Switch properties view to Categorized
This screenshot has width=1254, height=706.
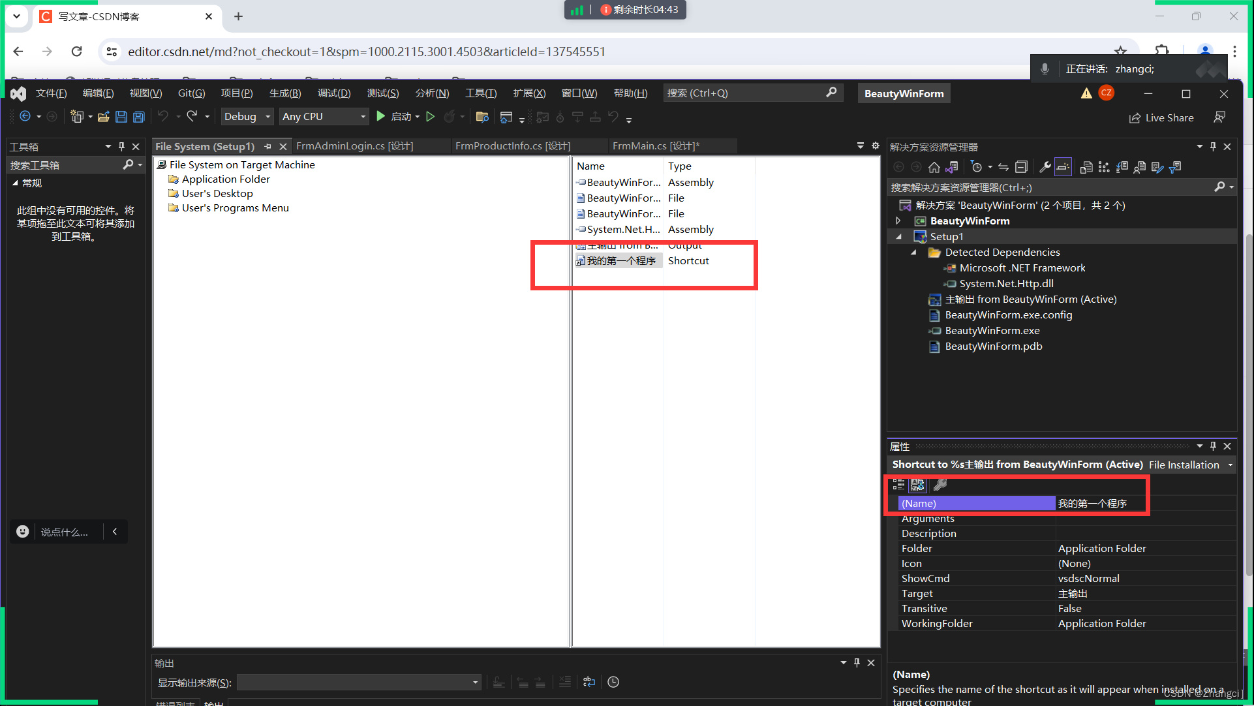click(898, 484)
